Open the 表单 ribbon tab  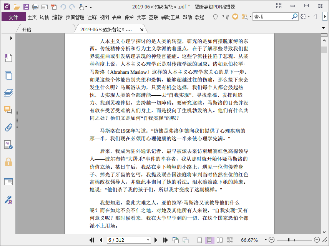tap(116, 17)
